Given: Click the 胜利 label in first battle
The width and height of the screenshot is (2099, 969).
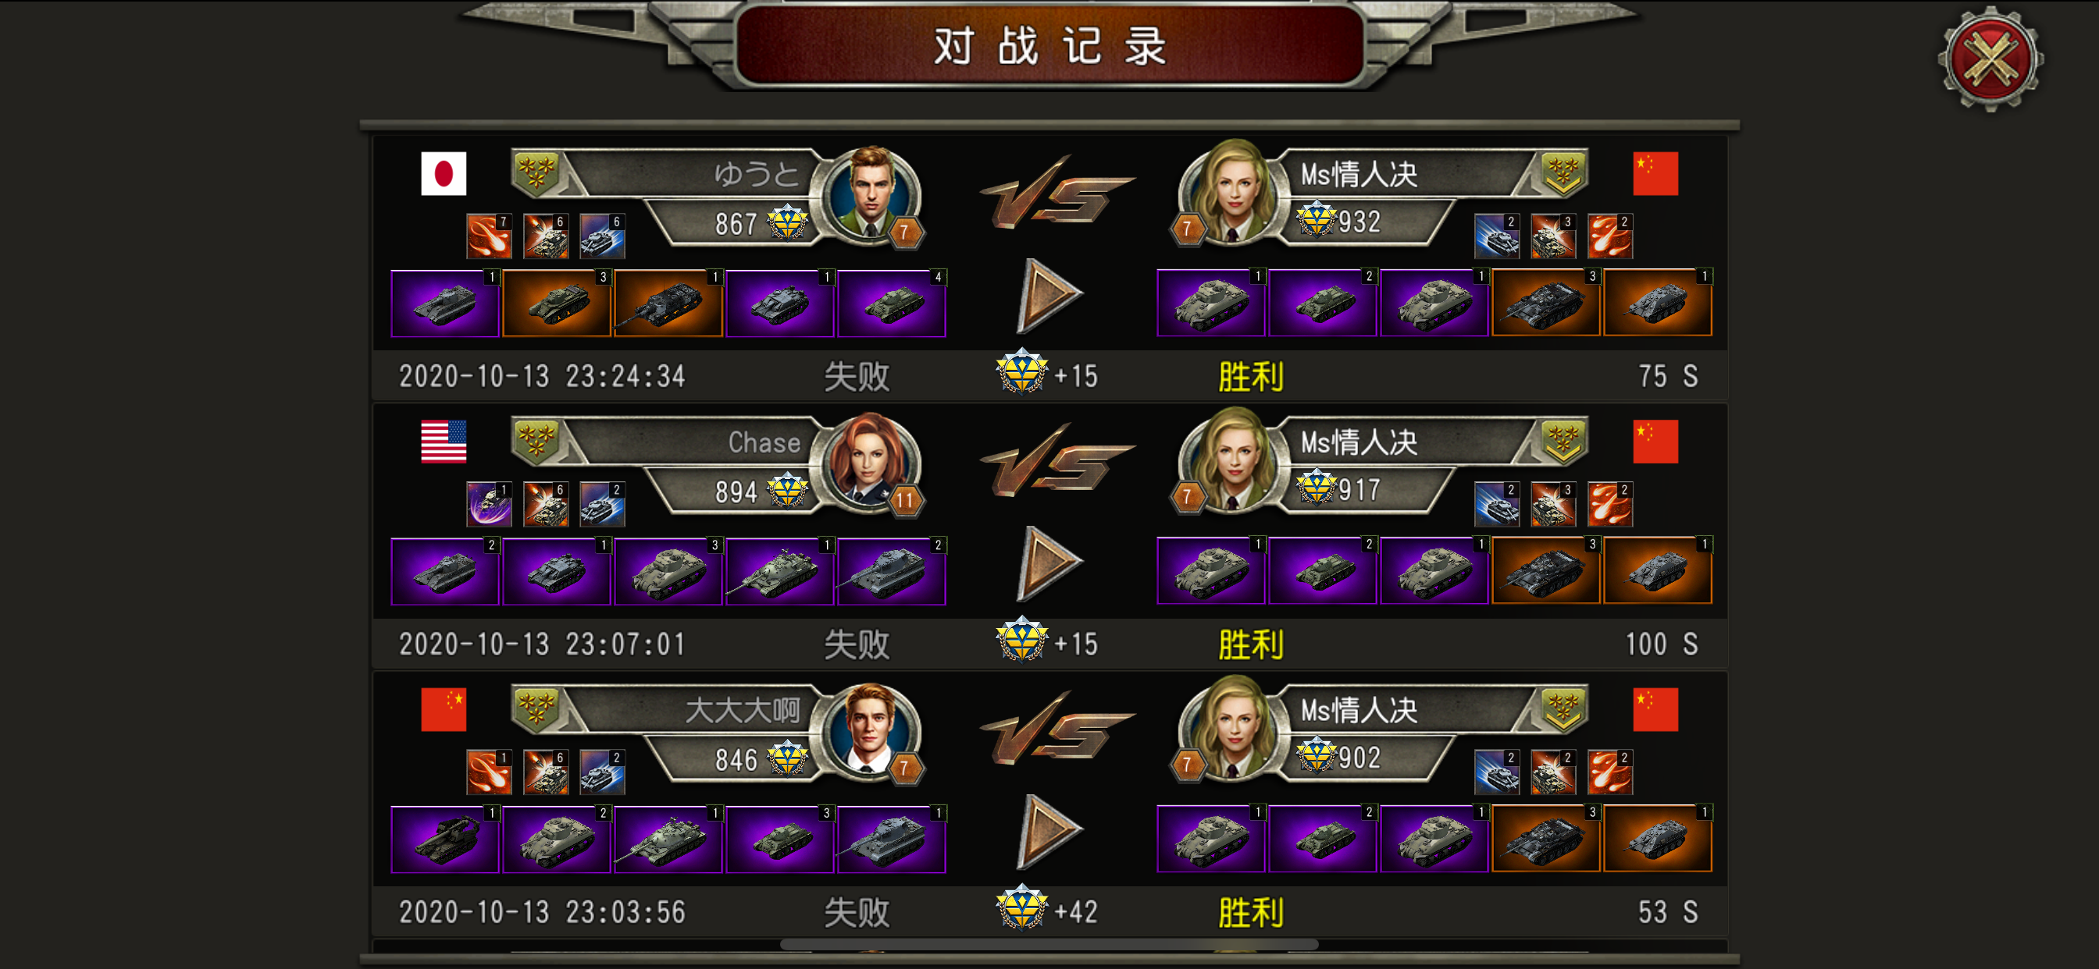Looking at the screenshot, I should point(1251,376).
